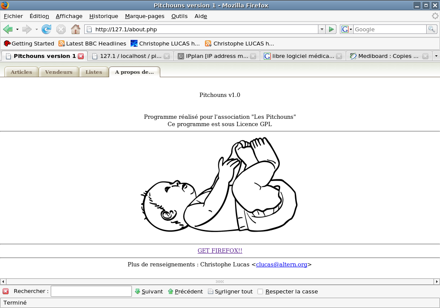Screen dimensions: 440x308
Task: Expand the list-all-tabs dropdown
Action: tap(436, 56)
